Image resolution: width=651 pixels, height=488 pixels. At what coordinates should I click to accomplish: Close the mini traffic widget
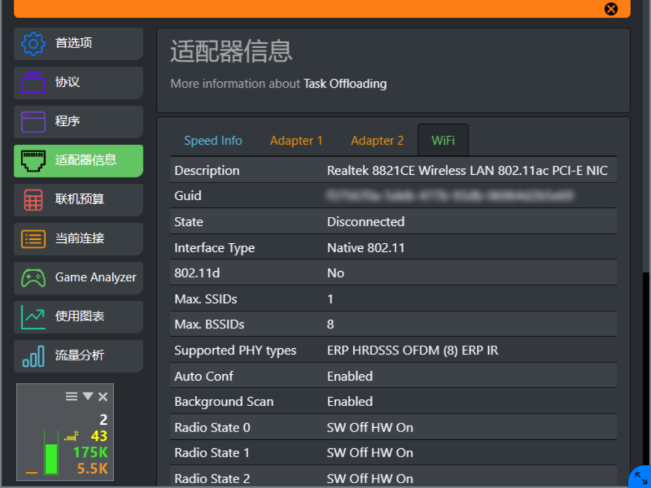[103, 397]
